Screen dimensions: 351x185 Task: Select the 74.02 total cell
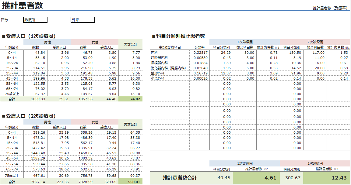tap(131, 99)
